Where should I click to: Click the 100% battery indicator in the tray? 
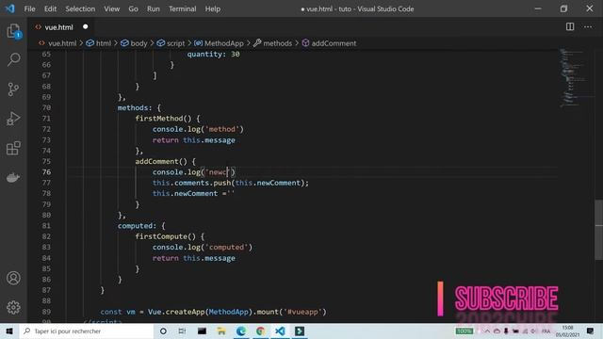(x=464, y=331)
